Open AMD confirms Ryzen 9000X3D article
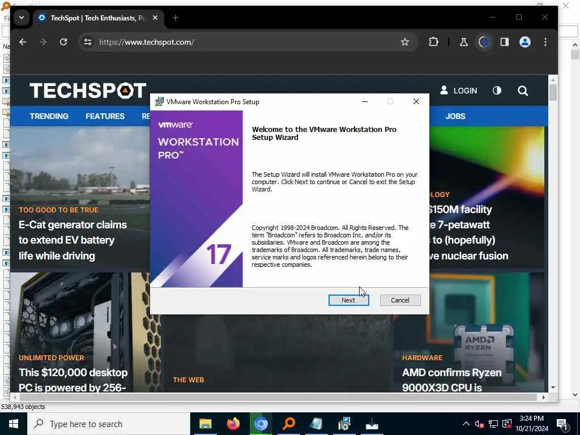Screen dimensions: 580x435 click(451, 380)
